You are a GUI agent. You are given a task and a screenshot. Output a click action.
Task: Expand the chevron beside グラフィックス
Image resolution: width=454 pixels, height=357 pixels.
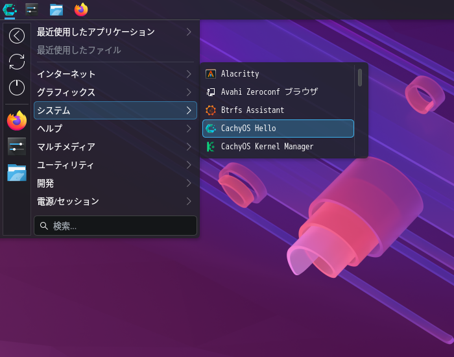[189, 92]
